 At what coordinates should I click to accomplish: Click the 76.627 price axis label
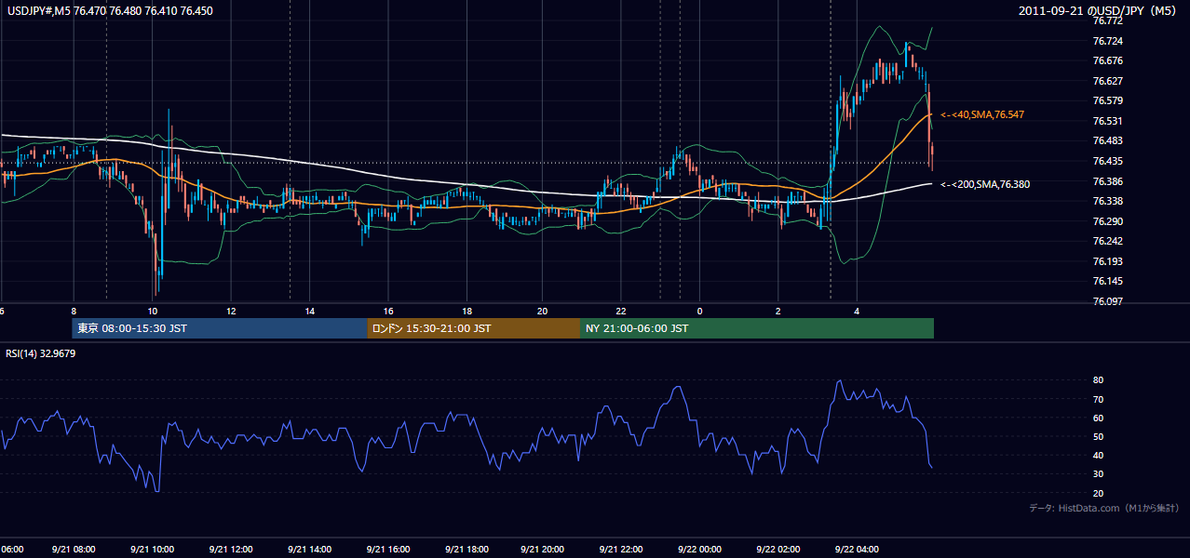point(1107,81)
